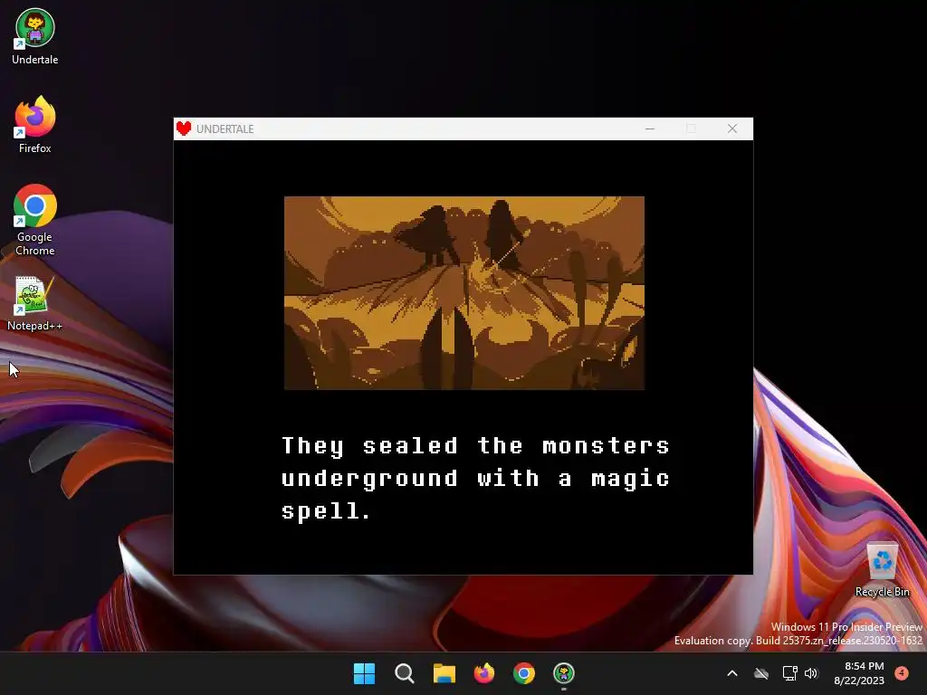
Task: Open the notification badge showing 4
Action: tap(902, 672)
